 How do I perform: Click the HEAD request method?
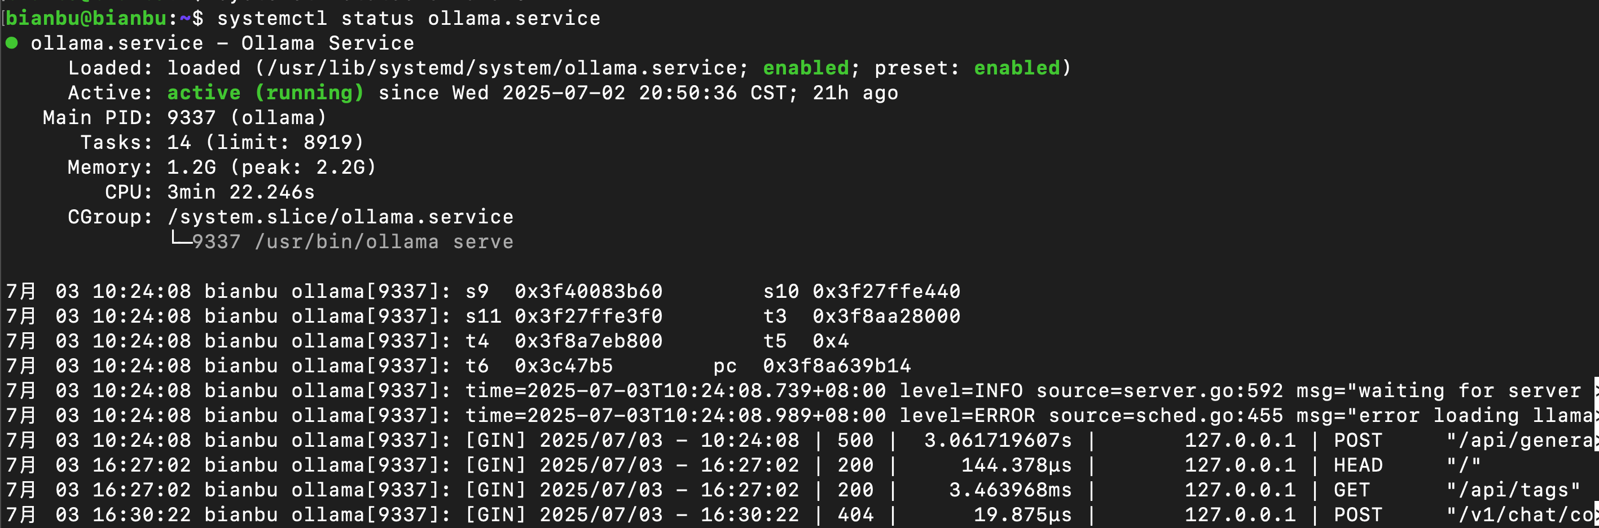(1358, 465)
